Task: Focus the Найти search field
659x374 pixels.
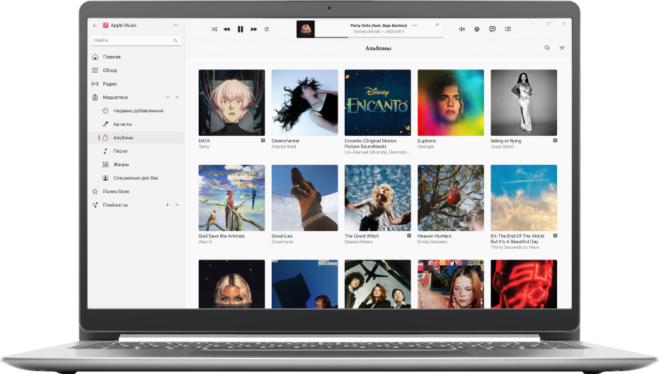Action: pyautogui.click(x=136, y=40)
